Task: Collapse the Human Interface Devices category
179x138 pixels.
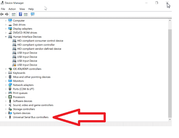Action: pos(6,37)
